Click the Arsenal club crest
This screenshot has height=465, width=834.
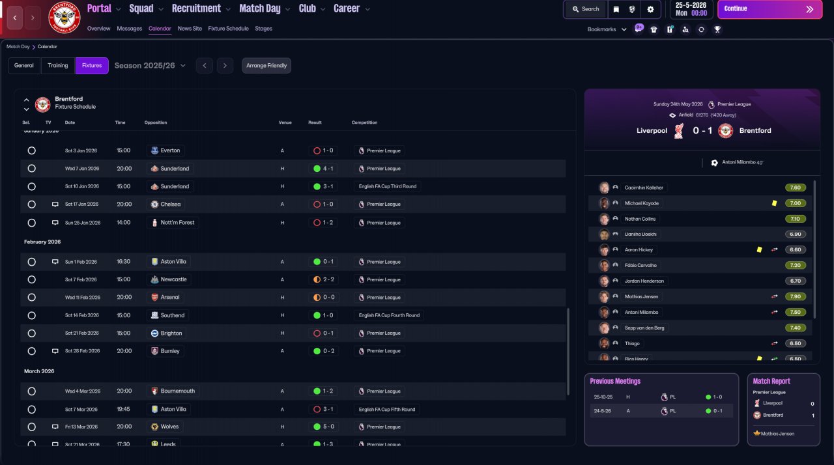coord(154,297)
